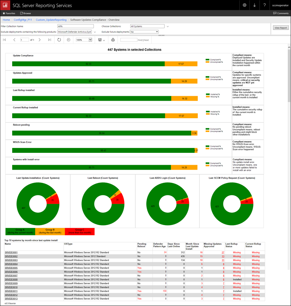The image size is (291, 306).
Task: Open the help question mark menu
Action: tap(264, 5)
